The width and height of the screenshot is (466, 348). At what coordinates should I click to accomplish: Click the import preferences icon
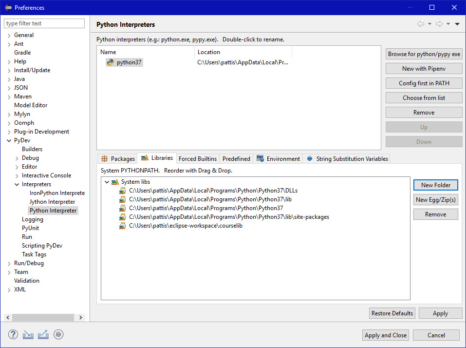click(28, 334)
